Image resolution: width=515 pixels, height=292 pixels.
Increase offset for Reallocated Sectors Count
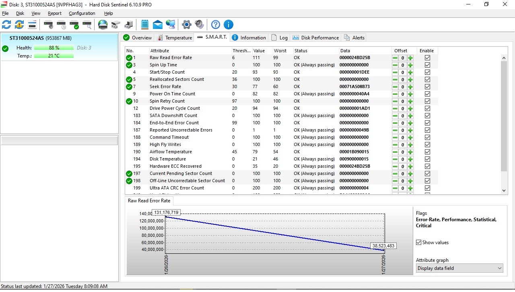tap(410, 80)
